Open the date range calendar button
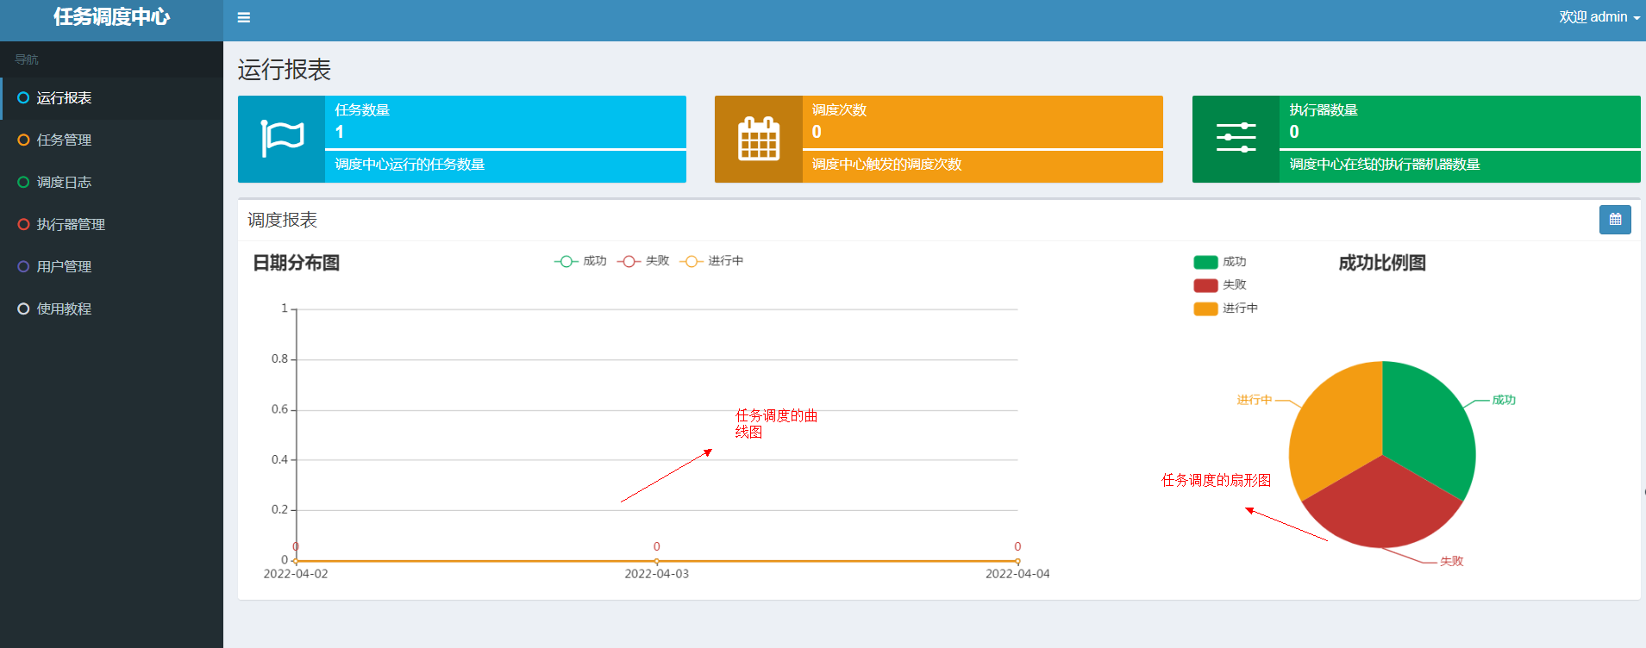1646x648 pixels. [1615, 220]
